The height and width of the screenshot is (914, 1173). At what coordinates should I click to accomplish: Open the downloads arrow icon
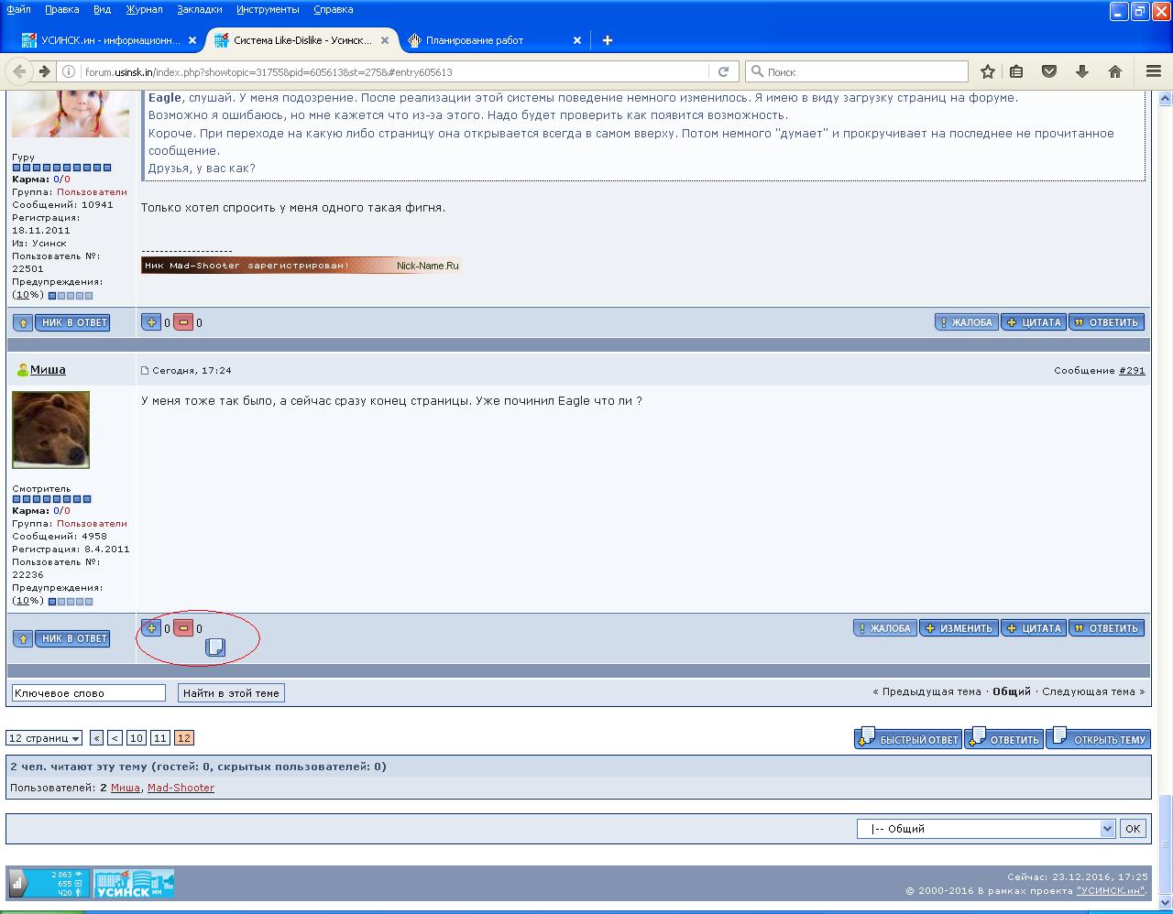click(x=1082, y=71)
